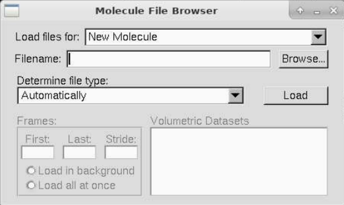Viewport: 344px width, 205px height.
Task: Click the up-arrow shade button in title bar
Action: point(300,11)
